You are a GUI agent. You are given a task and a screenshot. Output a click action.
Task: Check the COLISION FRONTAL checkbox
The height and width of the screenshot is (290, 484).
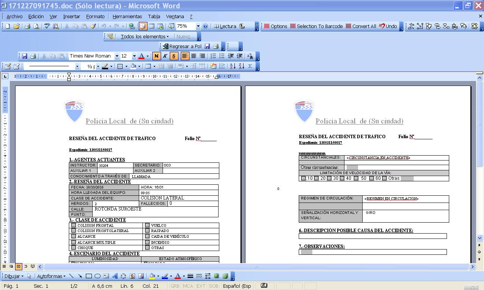(74, 225)
